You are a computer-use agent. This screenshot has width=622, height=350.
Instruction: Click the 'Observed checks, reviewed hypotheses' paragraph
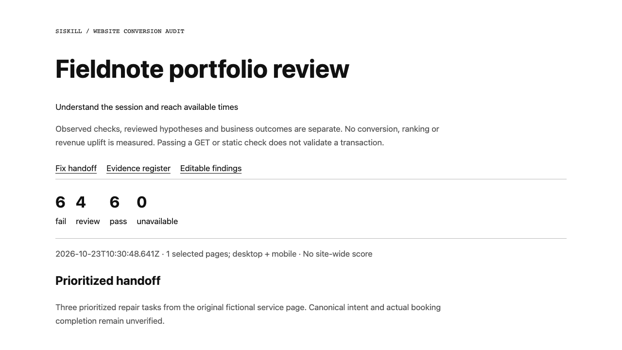click(247, 136)
